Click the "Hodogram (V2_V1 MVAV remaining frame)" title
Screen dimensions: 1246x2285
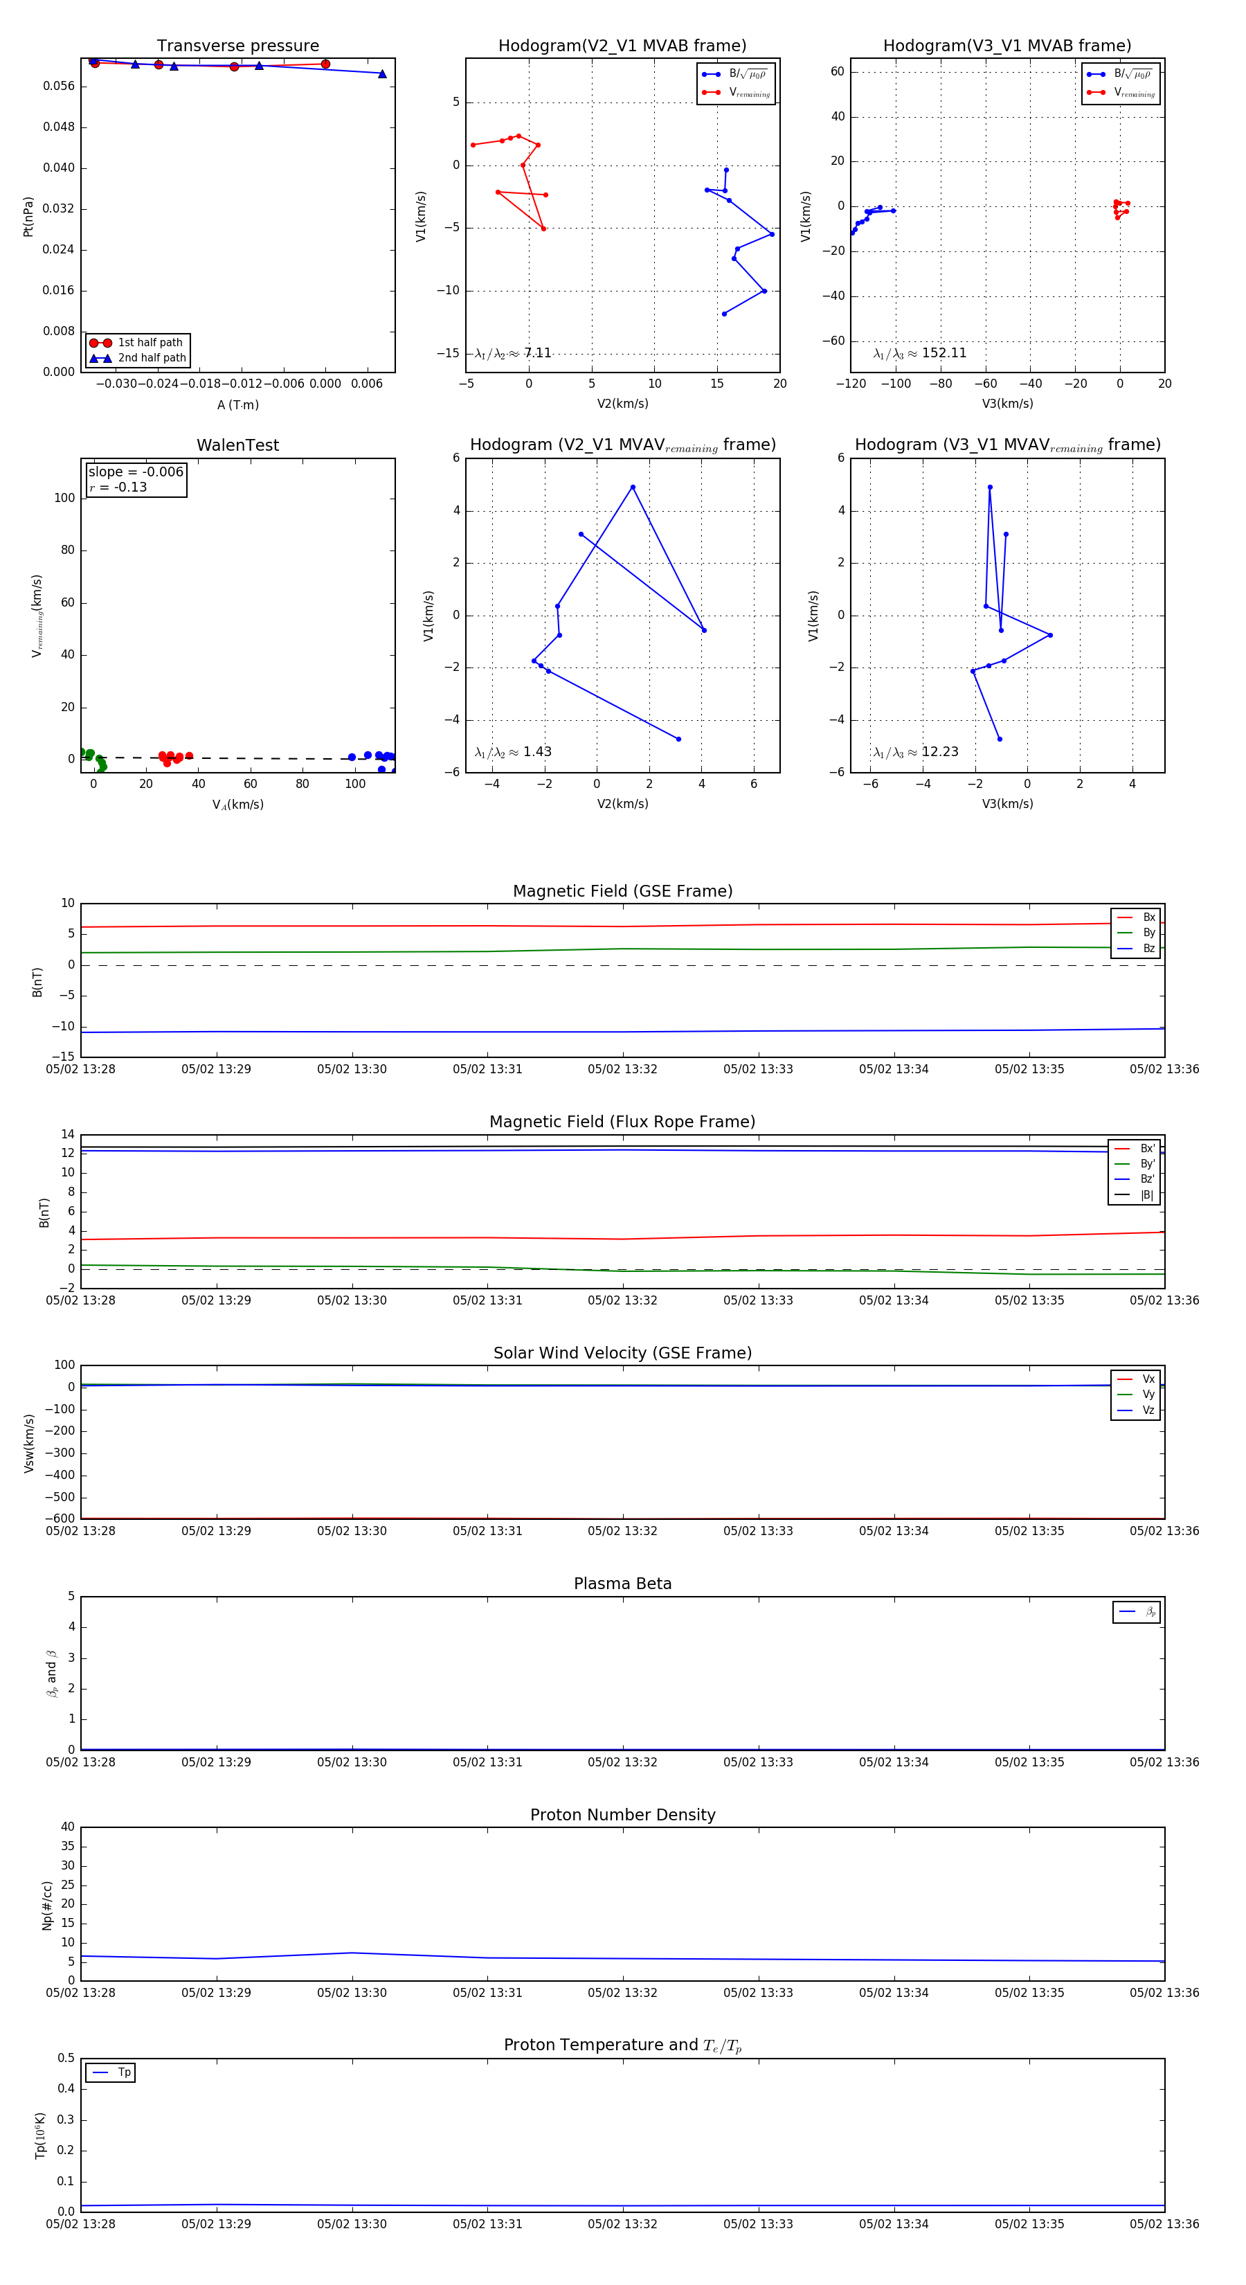[622, 445]
